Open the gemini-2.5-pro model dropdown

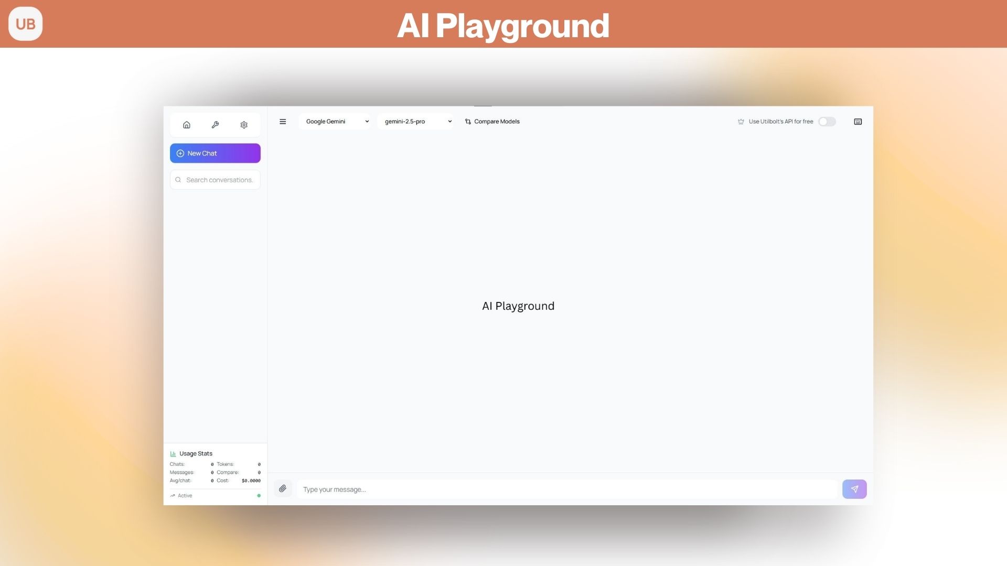click(414, 121)
